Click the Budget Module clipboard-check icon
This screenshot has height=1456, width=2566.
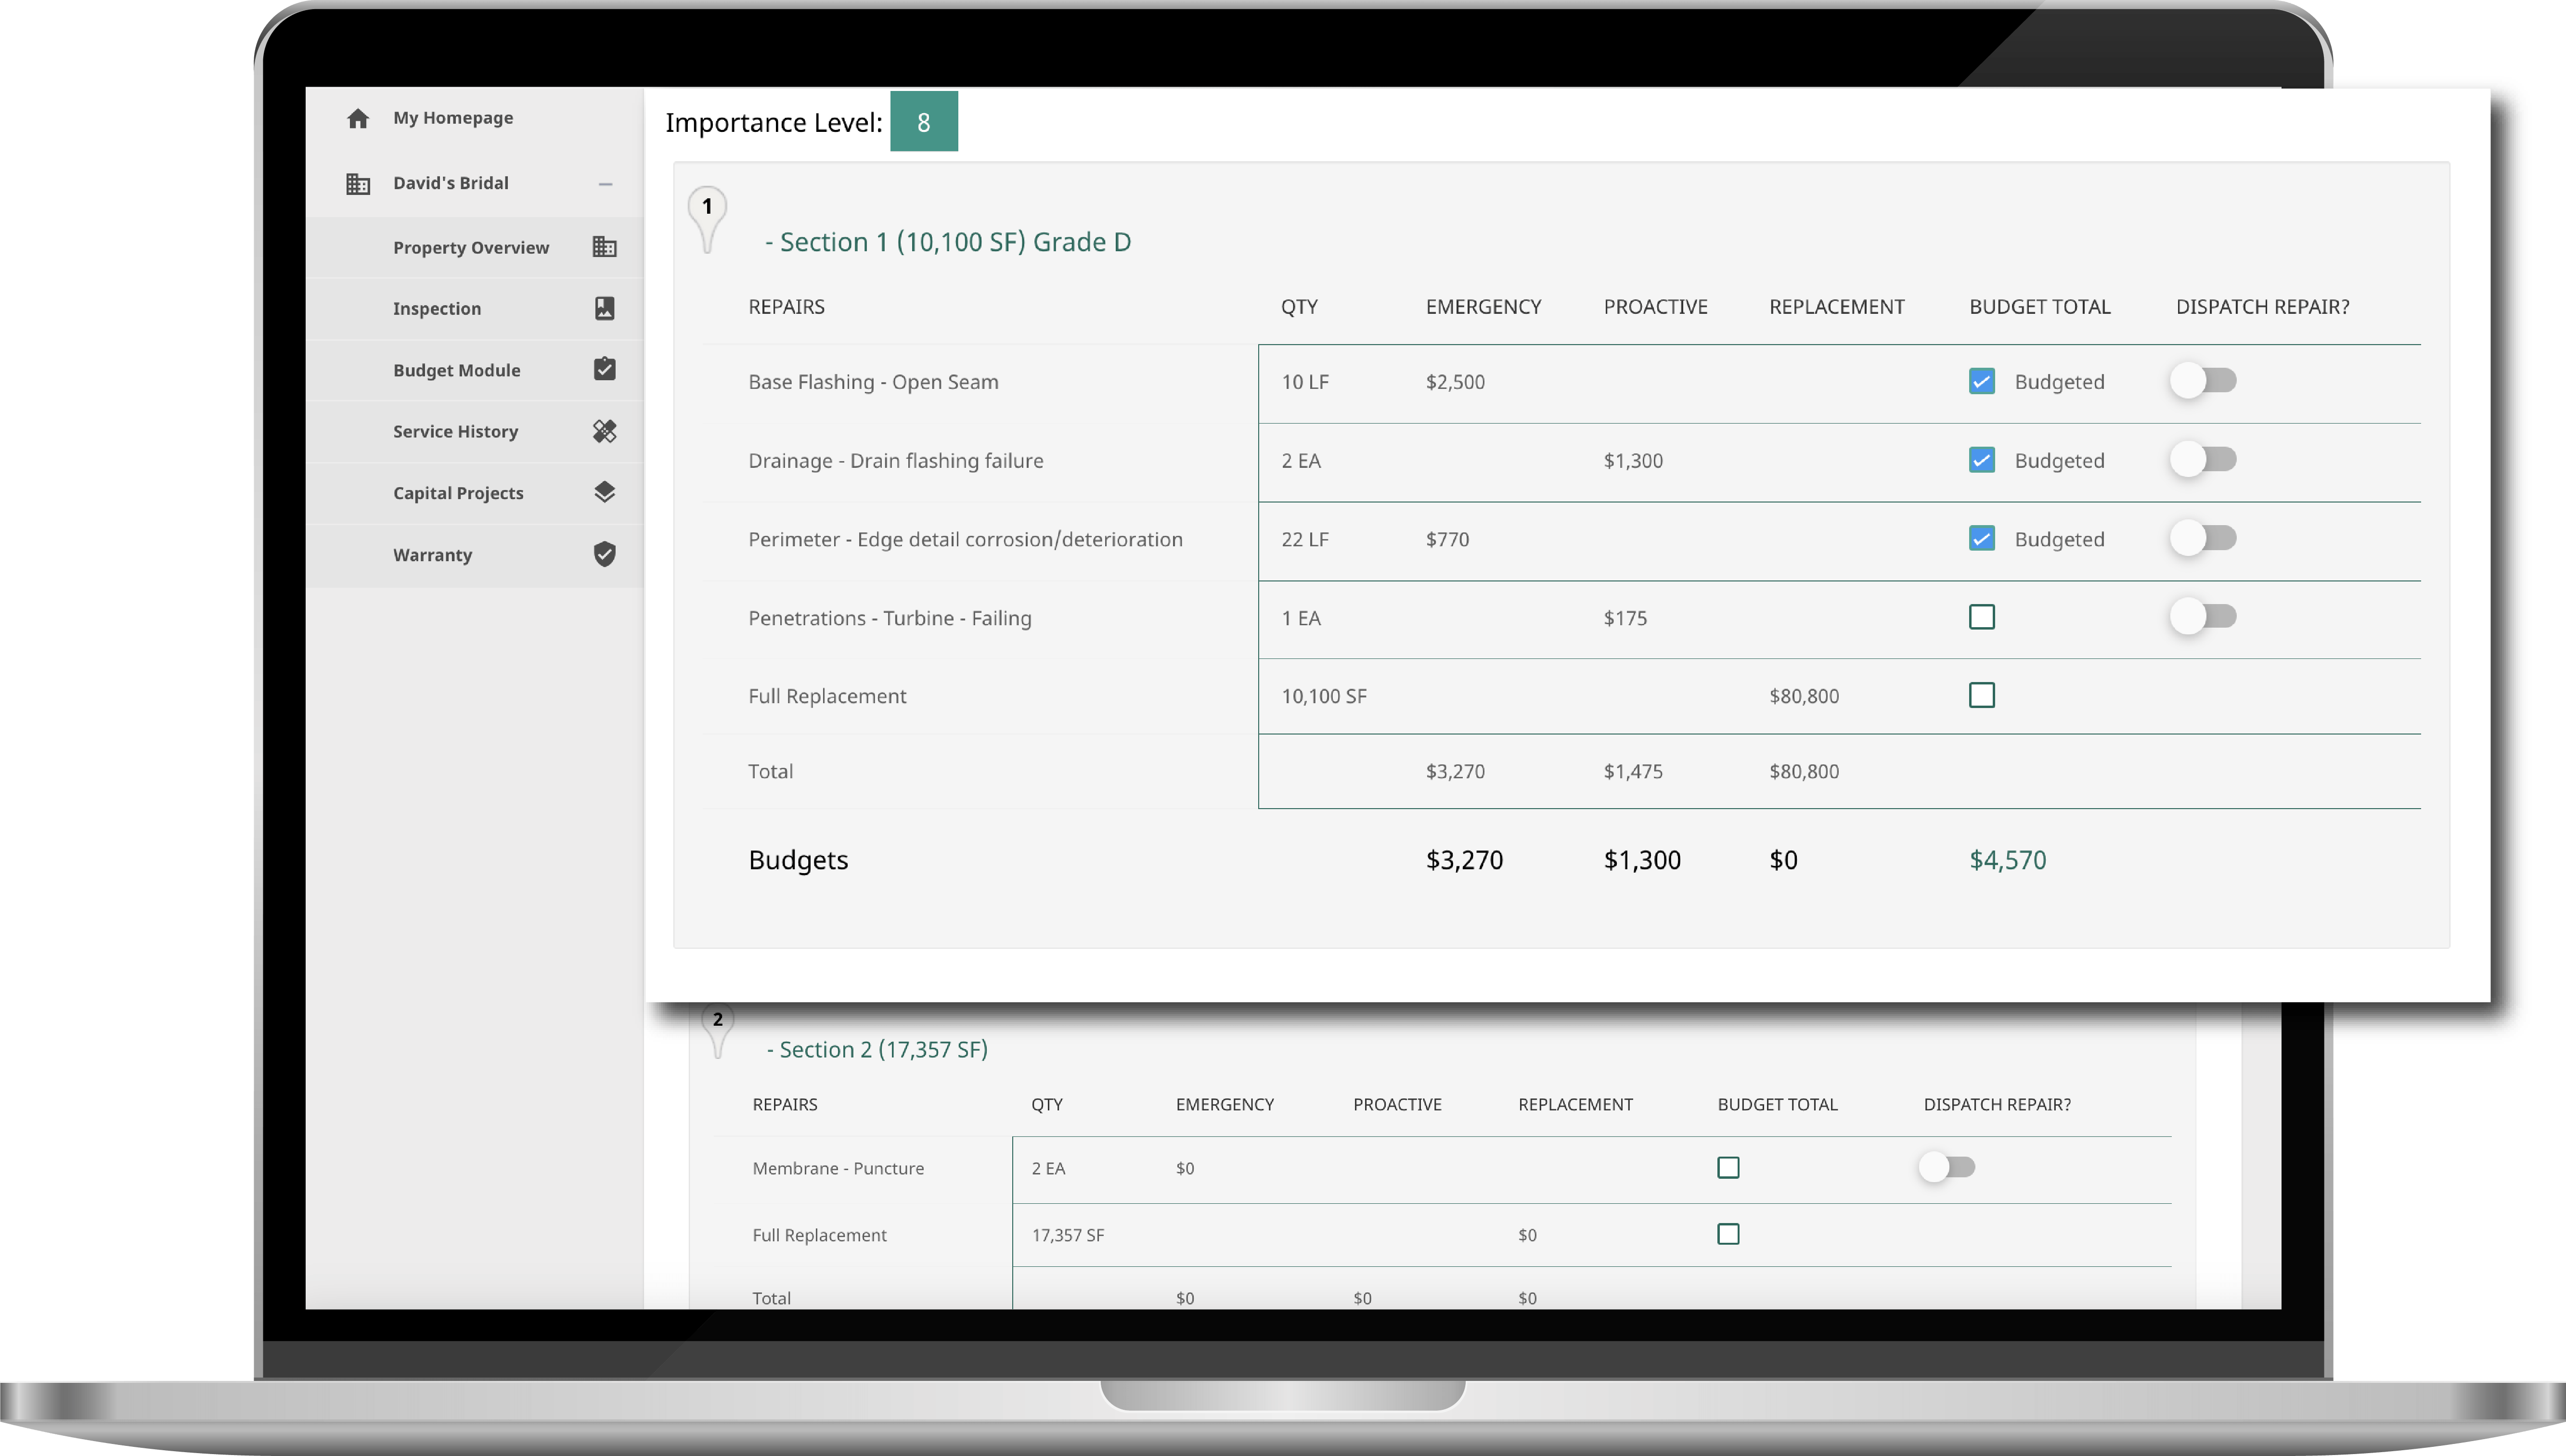tap(604, 369)
